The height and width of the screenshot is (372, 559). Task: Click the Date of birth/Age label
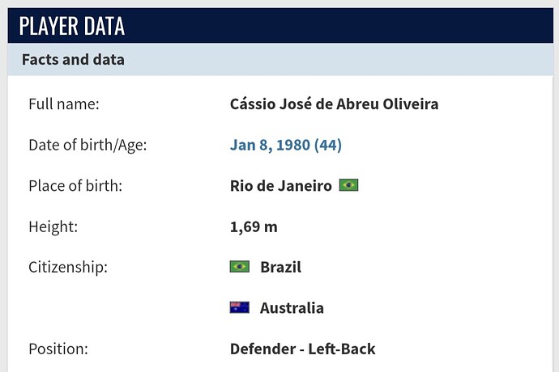[x=87, y=146]
